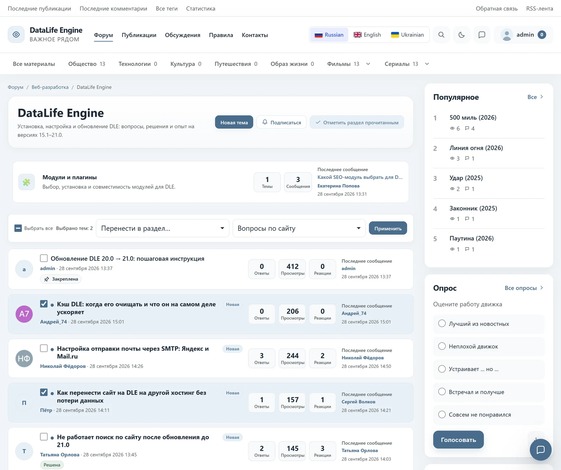Click Отметить раздел прочитанным button
Viewport: 561px width, 470px height.
click(357, 122)
